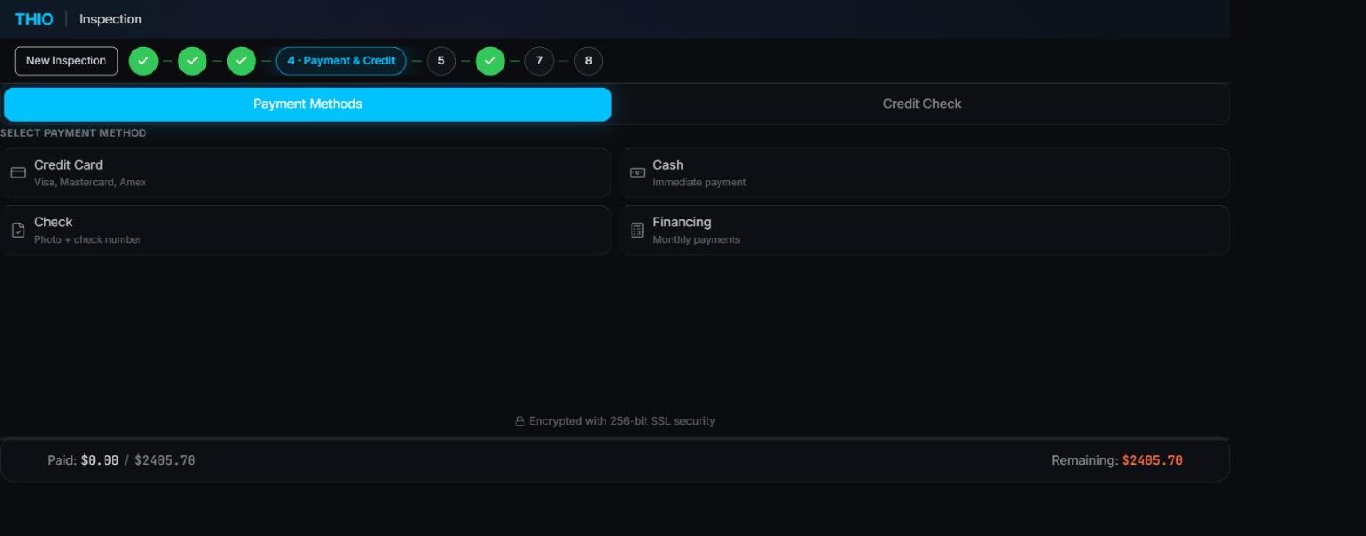Screen dimensions: 1366x536
Task: Open step 7 in the stepper
Action: click(x=539, y=61)
